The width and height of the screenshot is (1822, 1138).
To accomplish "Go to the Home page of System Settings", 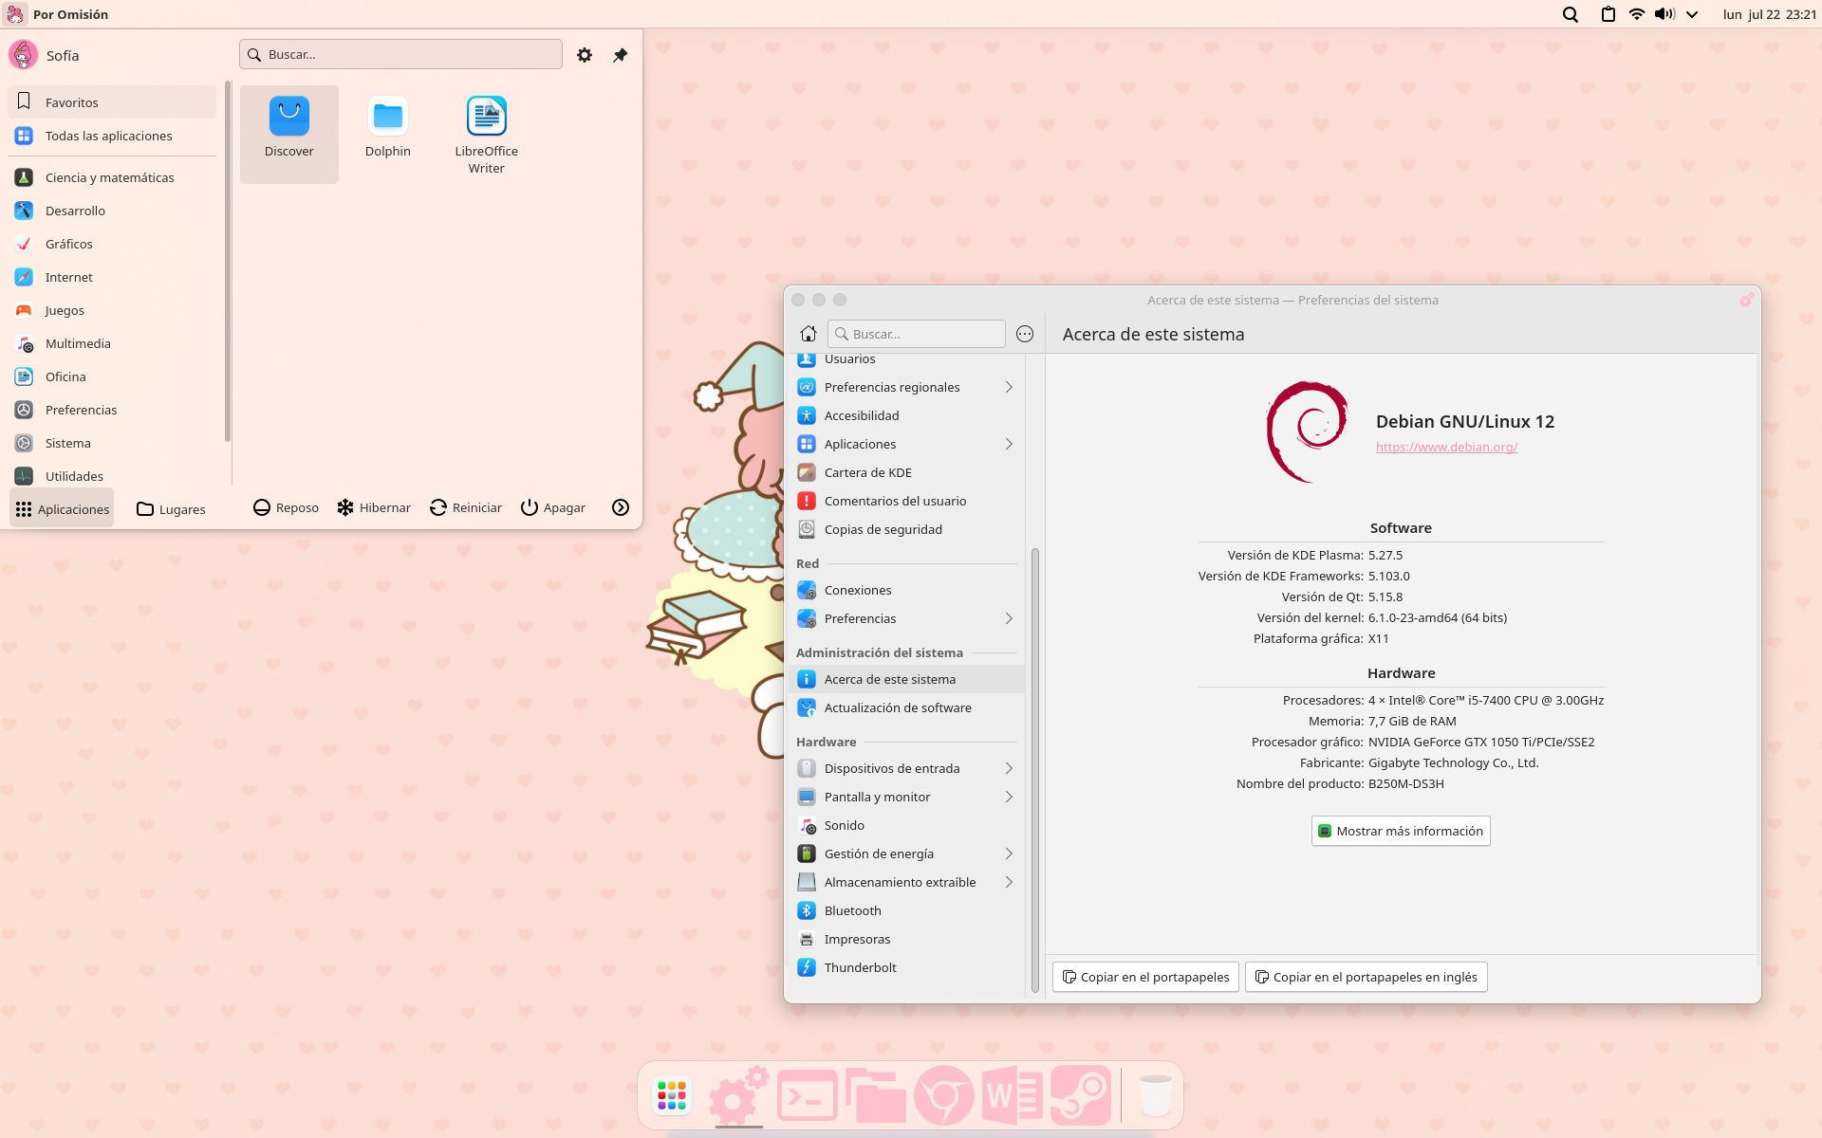I will pyautogui.click(x=809, y=333).
